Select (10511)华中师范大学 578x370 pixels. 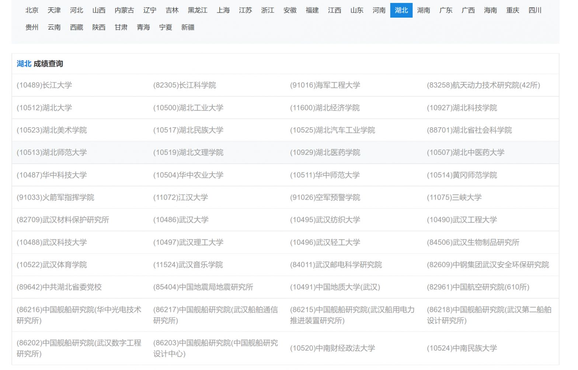click(325, 175)
